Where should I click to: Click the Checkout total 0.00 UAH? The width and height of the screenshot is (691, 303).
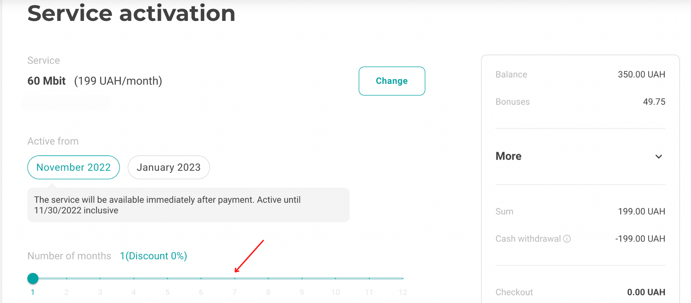pyautogui.click(x=646, y=292)
